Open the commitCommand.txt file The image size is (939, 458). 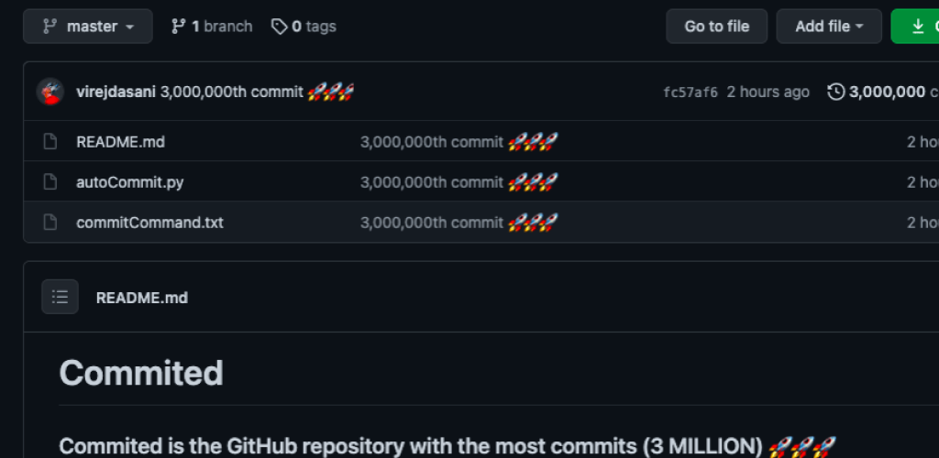149,223
